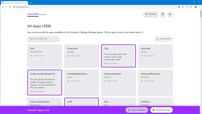Toggle dark mode moon icon
The height and width of the screenshot is (114, 202).
coord(170,14)
